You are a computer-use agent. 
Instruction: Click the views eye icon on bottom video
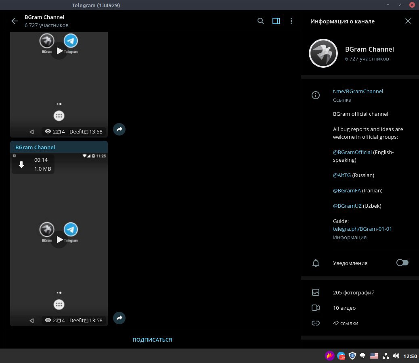48,320
